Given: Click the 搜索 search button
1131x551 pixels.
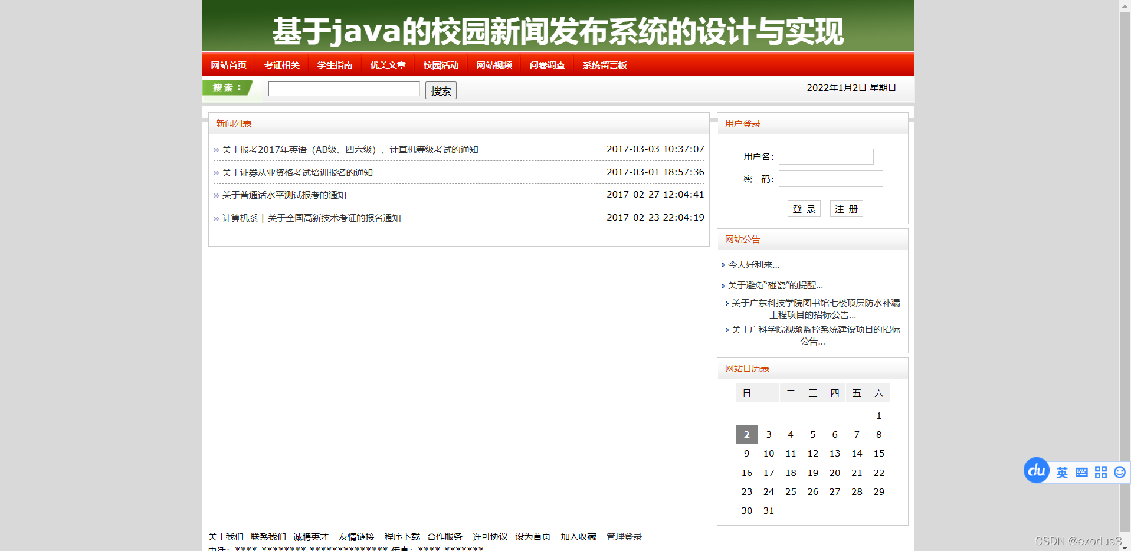Looking at the screenshot, I should [x=441, y=90].
